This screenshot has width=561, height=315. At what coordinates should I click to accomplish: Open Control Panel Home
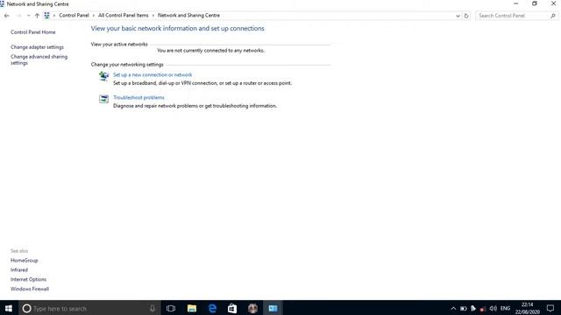pos(33,32)
